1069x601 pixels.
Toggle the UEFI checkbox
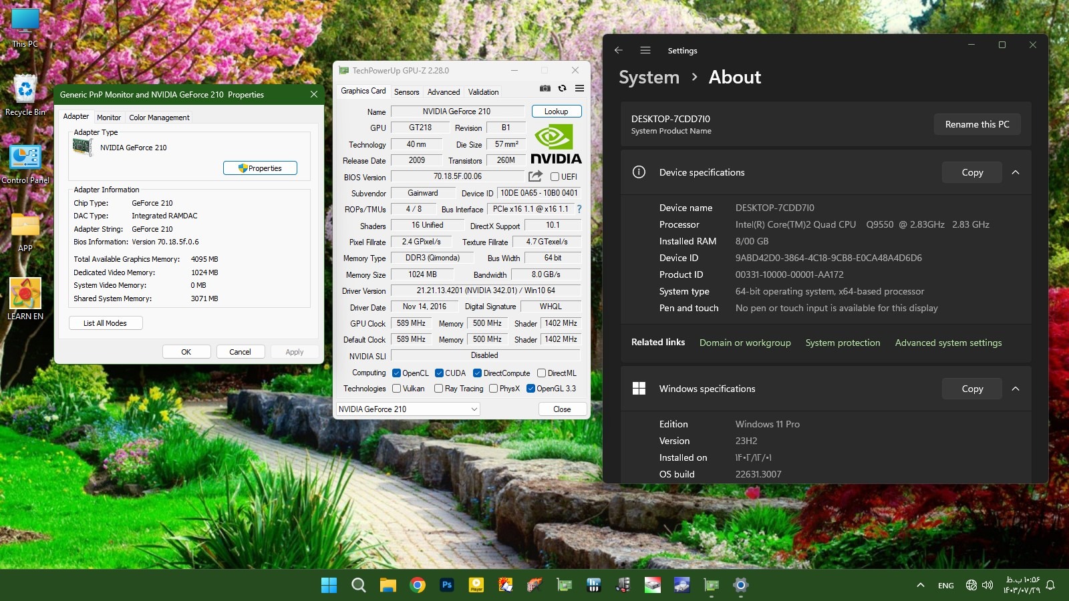[x=555, y=177]
